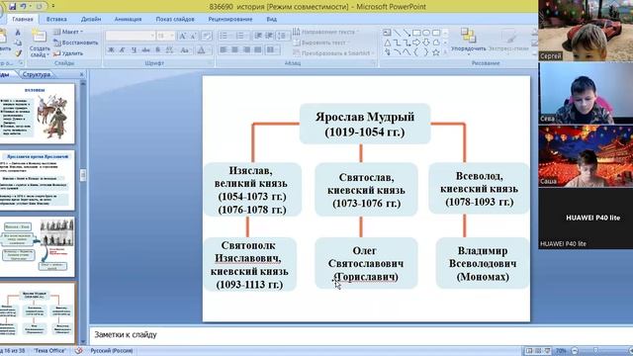Click the Направление текста button
This screenshot has width=633, height=356.
point(325,32)
